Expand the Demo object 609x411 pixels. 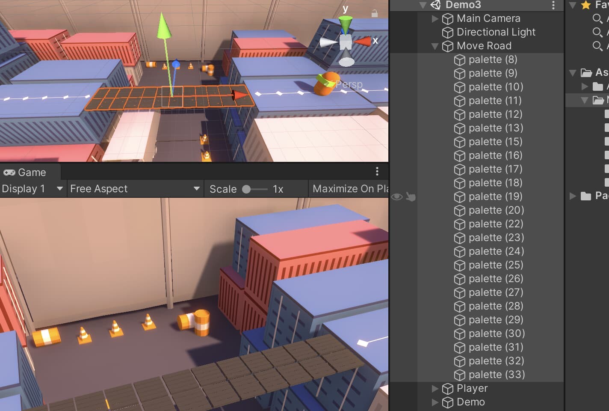coord(435,402)
